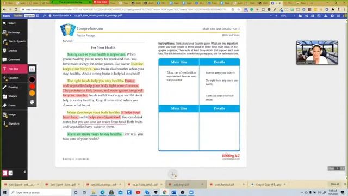Viewport: 348px width, 196px height.
Task: Click the Save icon
Action: click(x=319, y=16)
